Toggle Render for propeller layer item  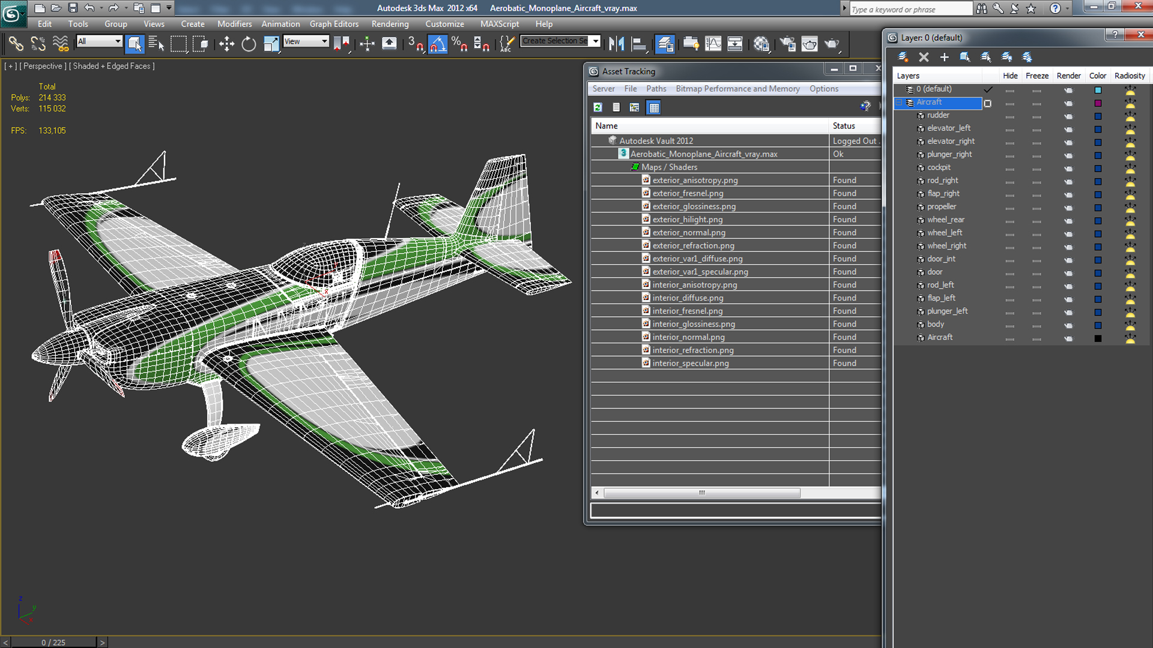click(1068, 208)
